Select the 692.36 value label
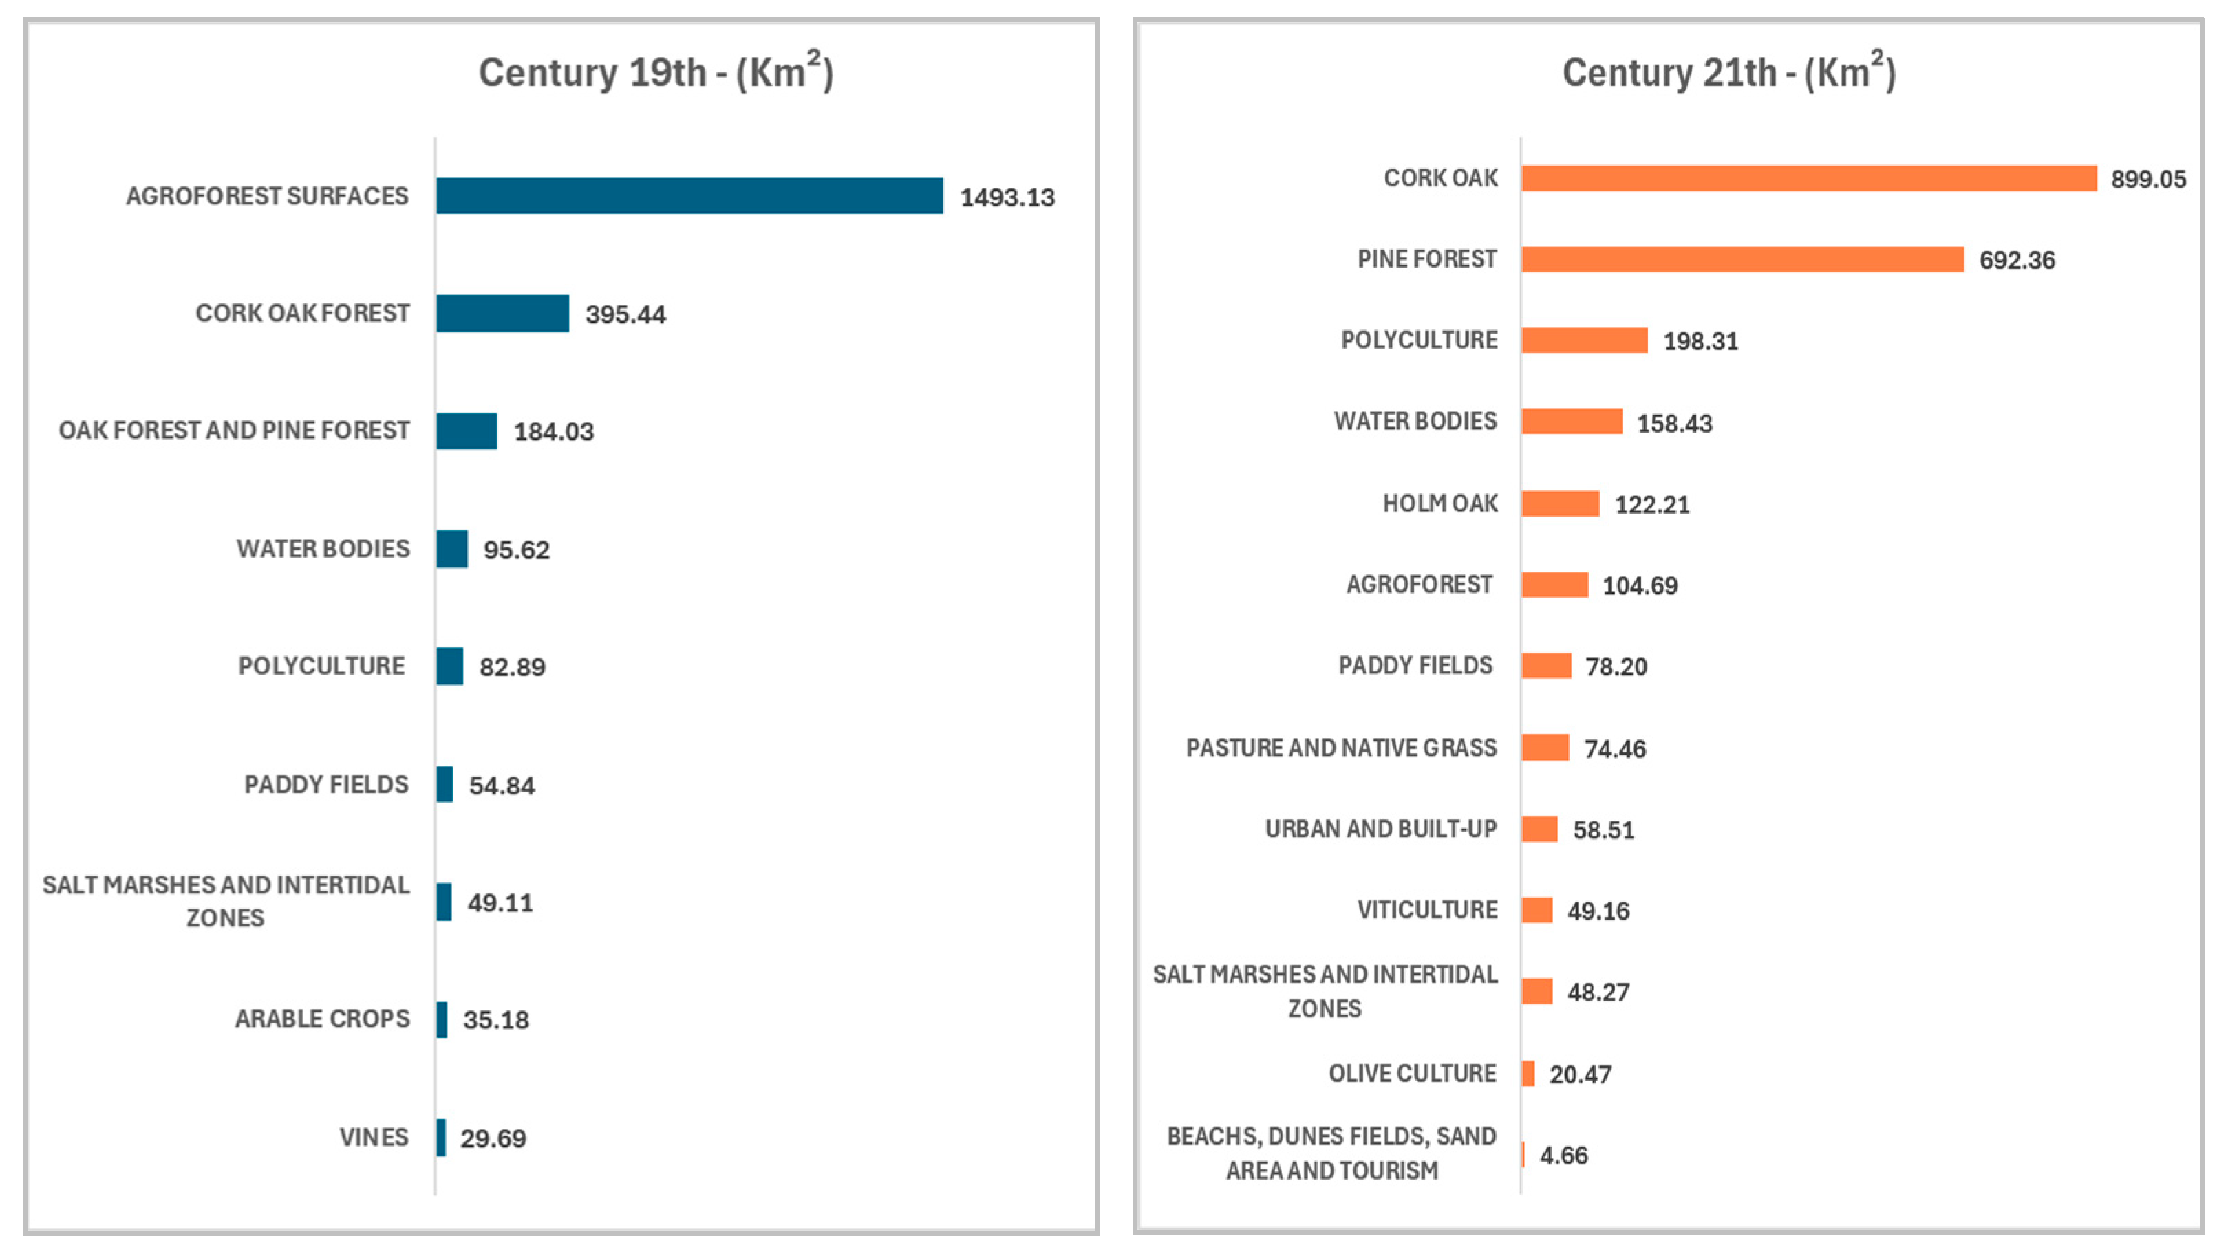The image size is (2228, 1258). [x=2017, y=260]
